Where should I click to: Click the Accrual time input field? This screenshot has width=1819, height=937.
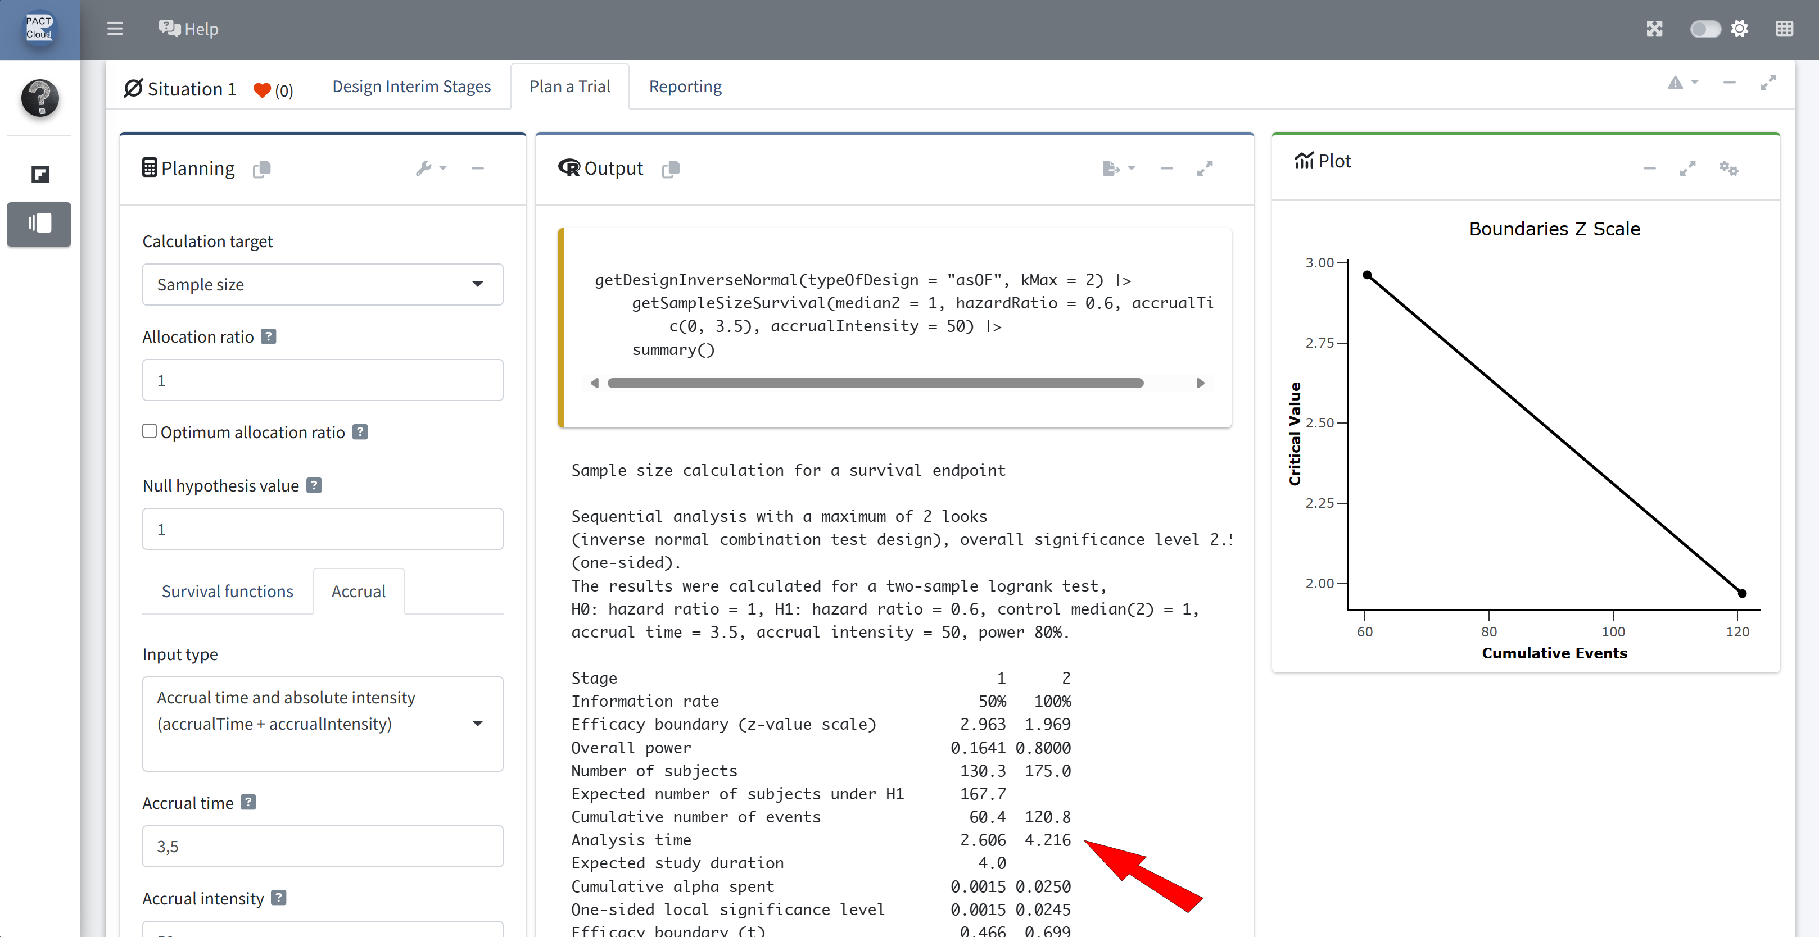pos(322,846)
